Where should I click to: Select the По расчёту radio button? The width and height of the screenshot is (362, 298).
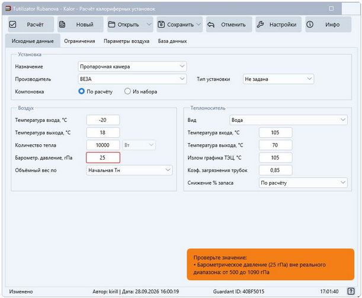click(x=82, y=91)
